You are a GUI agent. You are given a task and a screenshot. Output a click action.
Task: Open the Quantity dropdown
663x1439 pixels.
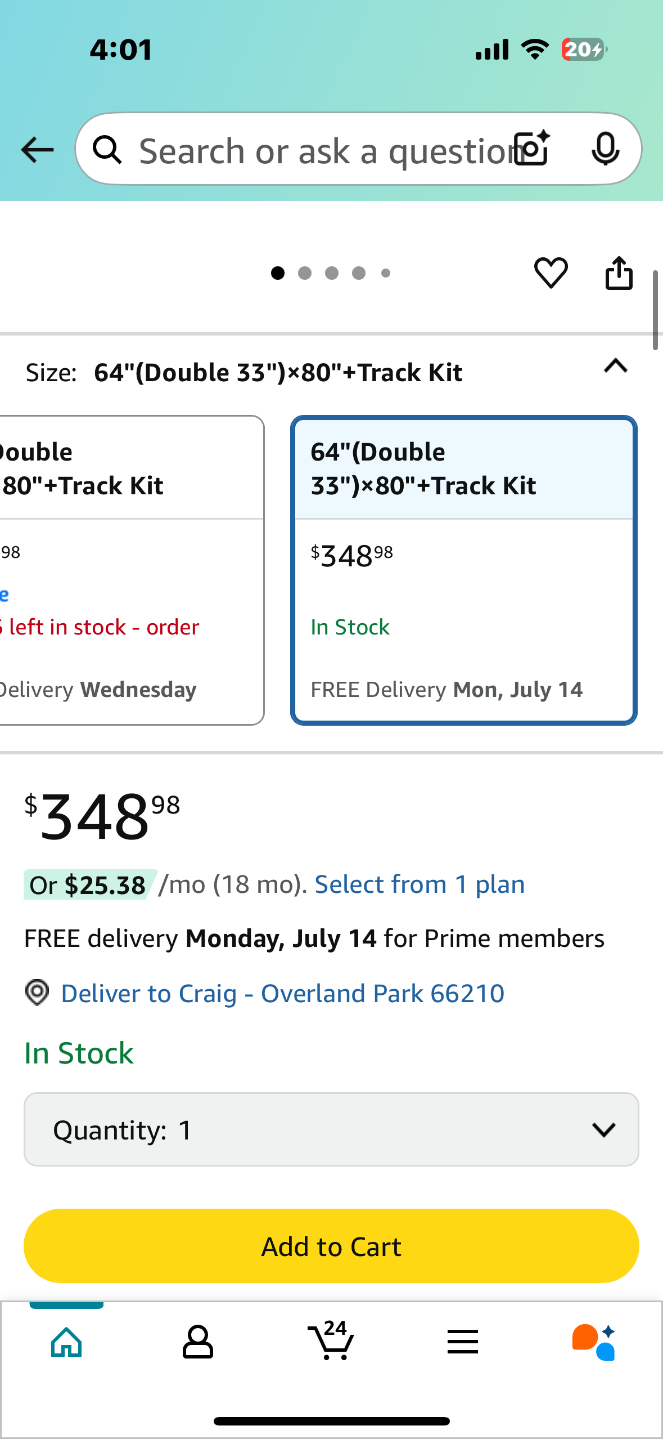pyautogui.click(x=331, y=1129)
